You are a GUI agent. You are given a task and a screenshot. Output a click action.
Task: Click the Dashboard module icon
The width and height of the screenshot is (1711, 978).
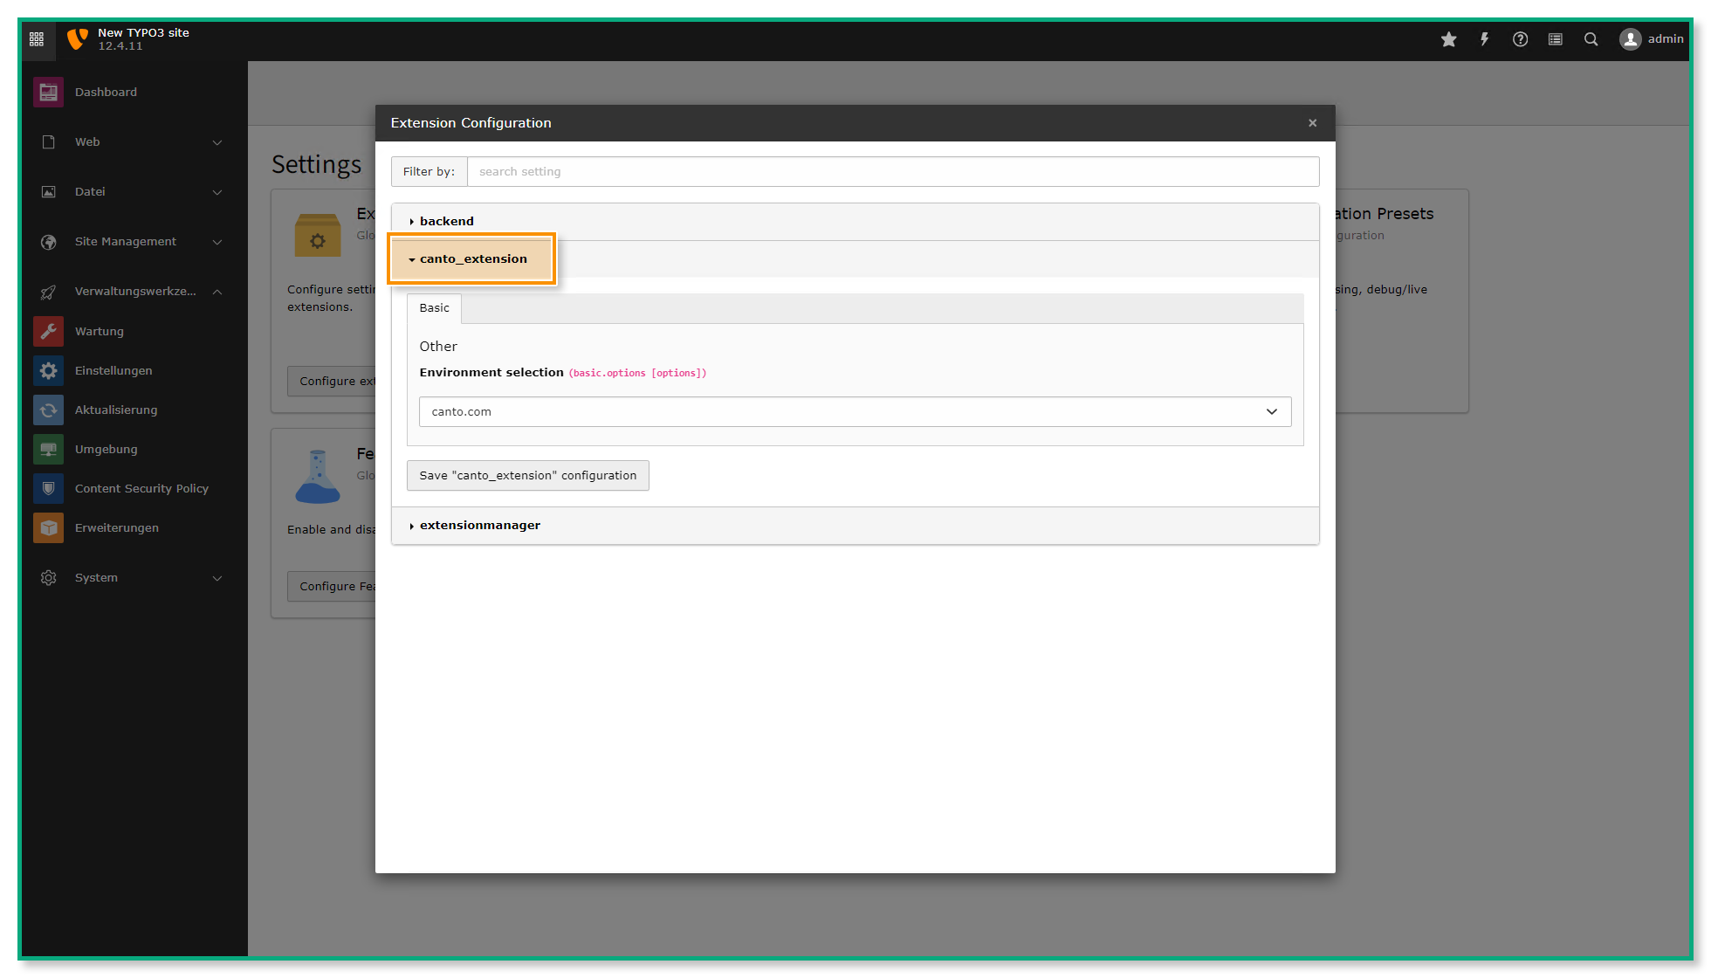tap(48, 92)
